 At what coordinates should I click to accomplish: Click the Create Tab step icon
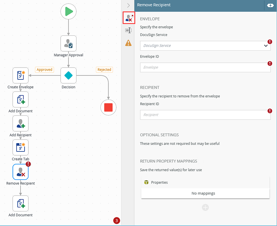(x=20, y=147)
